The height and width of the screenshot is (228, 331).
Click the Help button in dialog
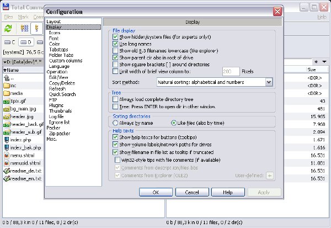228,192
